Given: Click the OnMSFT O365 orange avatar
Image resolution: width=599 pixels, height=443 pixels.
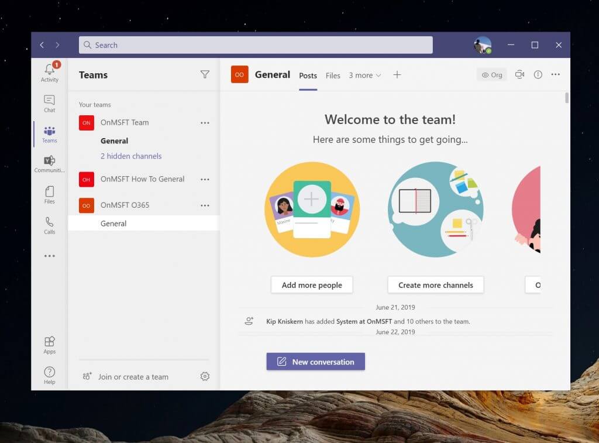Looking at the screenshot, I should pos(87,205).
